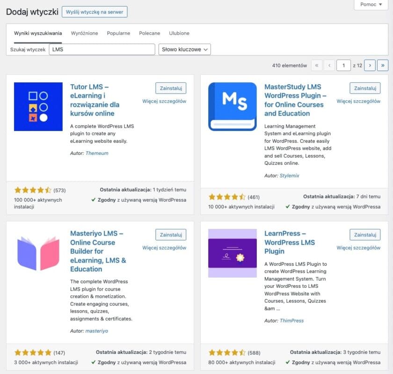The width and height of the screenshot is (393, 374).
Task: Click the MasterStudy 'MS' book icon
Action: (232, 107)
